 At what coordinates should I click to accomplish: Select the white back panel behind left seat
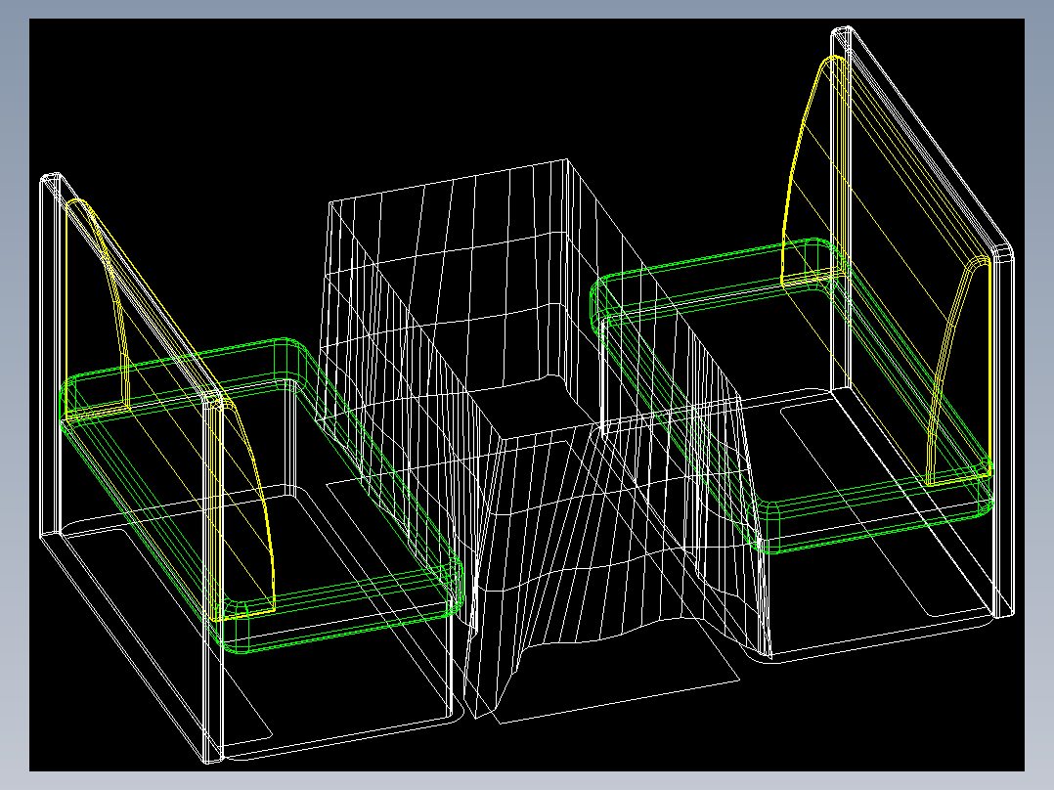coord(132,468)
